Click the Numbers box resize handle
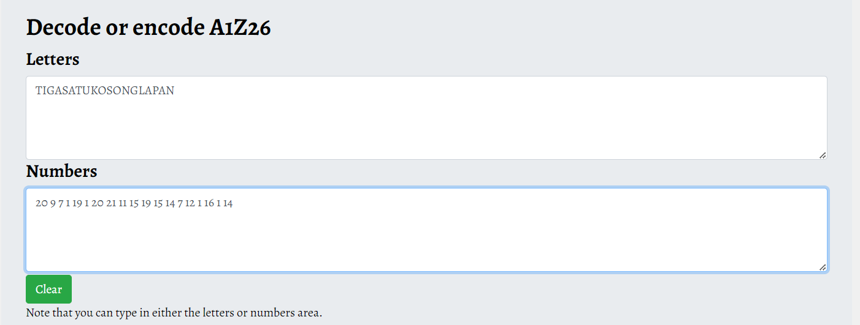Screen dimensions: 860x325 click(x=822, y=267)
